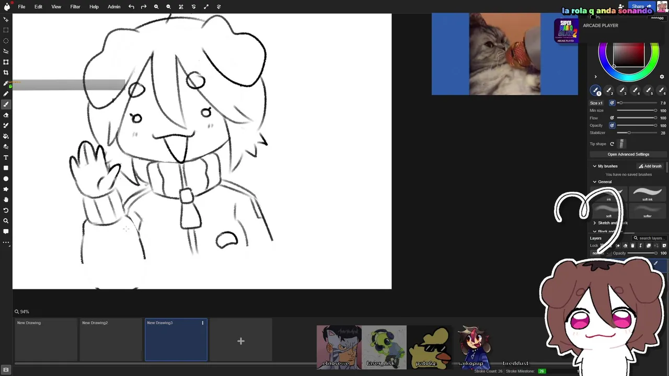Open color wheel settings gear
This screenshot has height=376, width=669.
click(662, 77)
